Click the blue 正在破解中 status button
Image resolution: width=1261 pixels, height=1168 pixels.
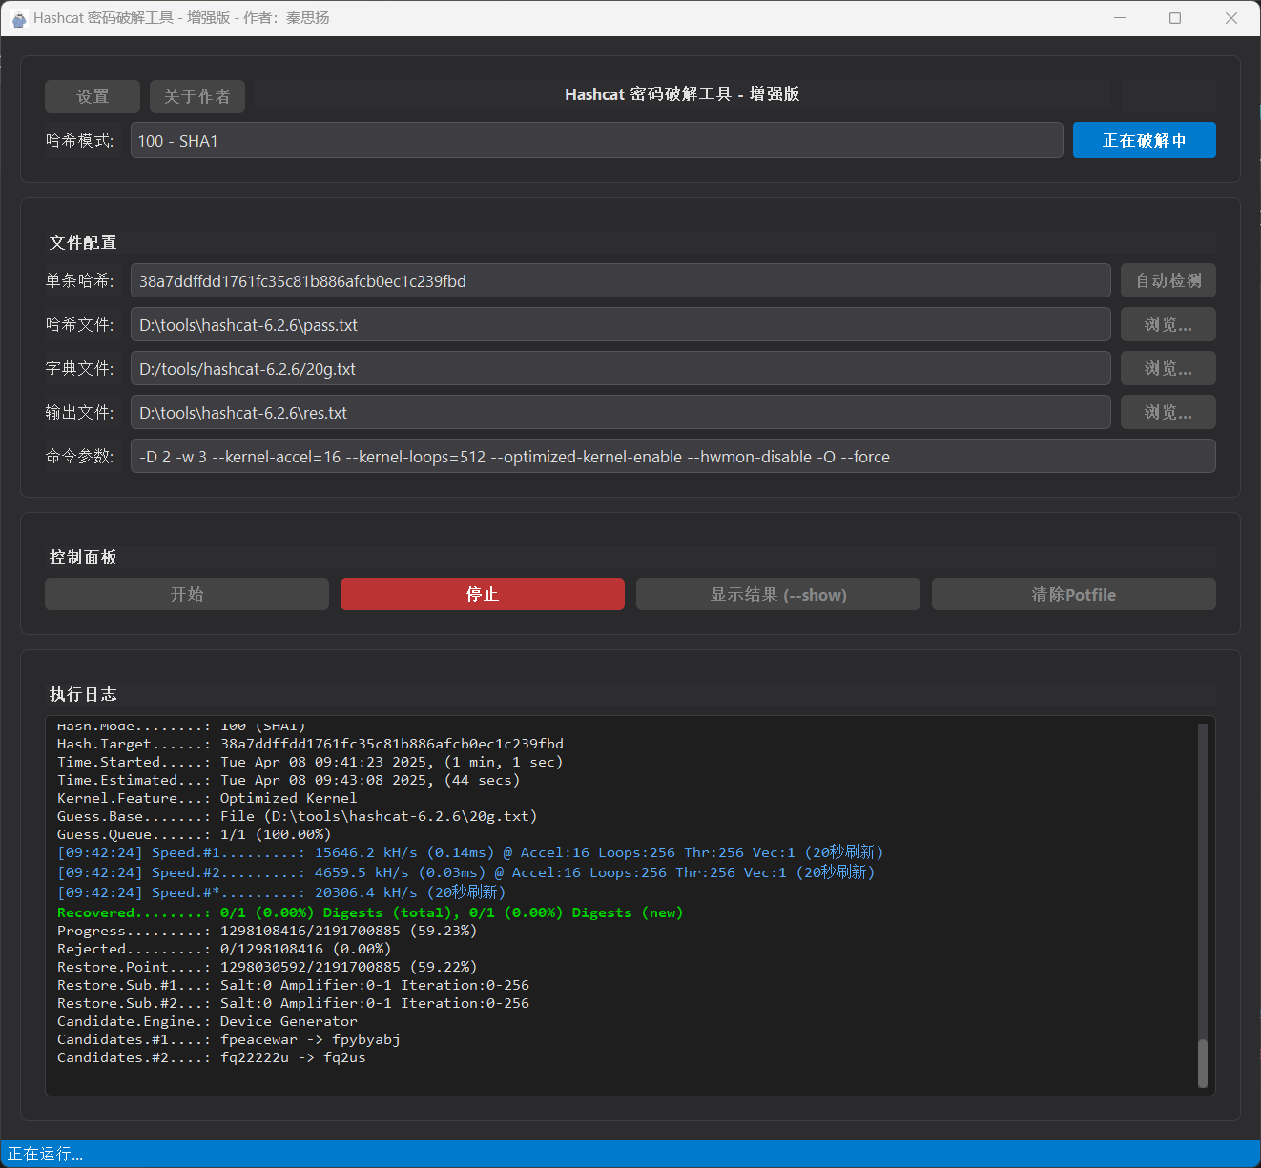1145,140
